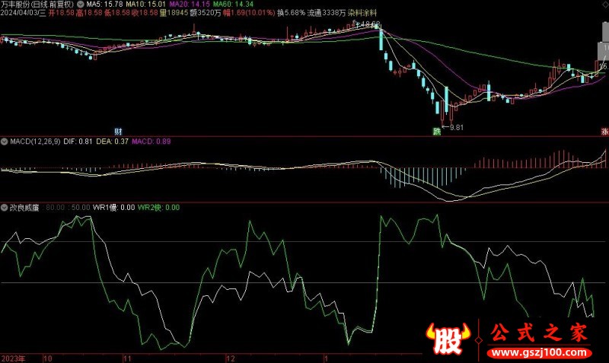Click the magenta MACD: 0.89 value
The image size is (609, 363).
151,142
